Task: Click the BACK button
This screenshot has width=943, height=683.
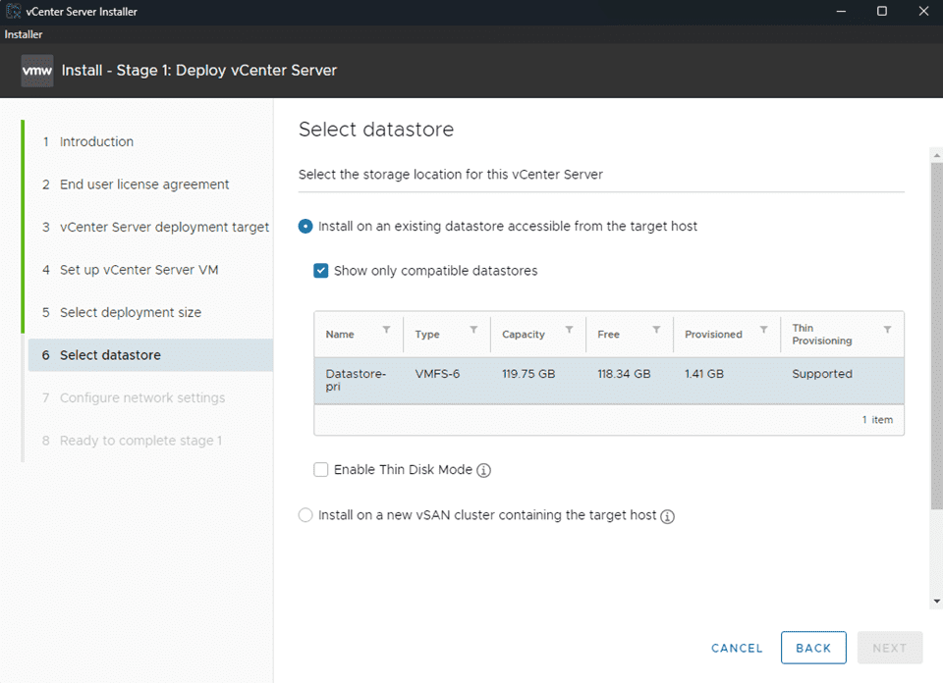Action: [813, 648]
